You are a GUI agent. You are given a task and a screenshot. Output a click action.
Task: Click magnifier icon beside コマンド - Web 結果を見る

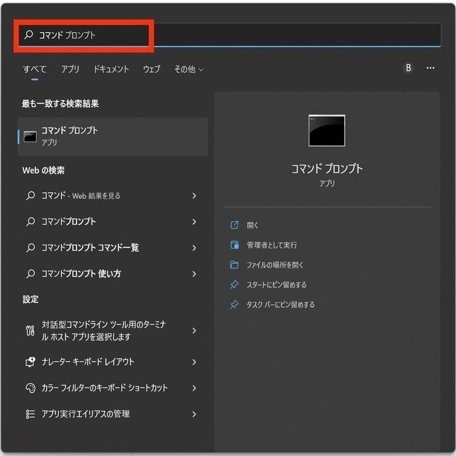(x=31, y=196)
